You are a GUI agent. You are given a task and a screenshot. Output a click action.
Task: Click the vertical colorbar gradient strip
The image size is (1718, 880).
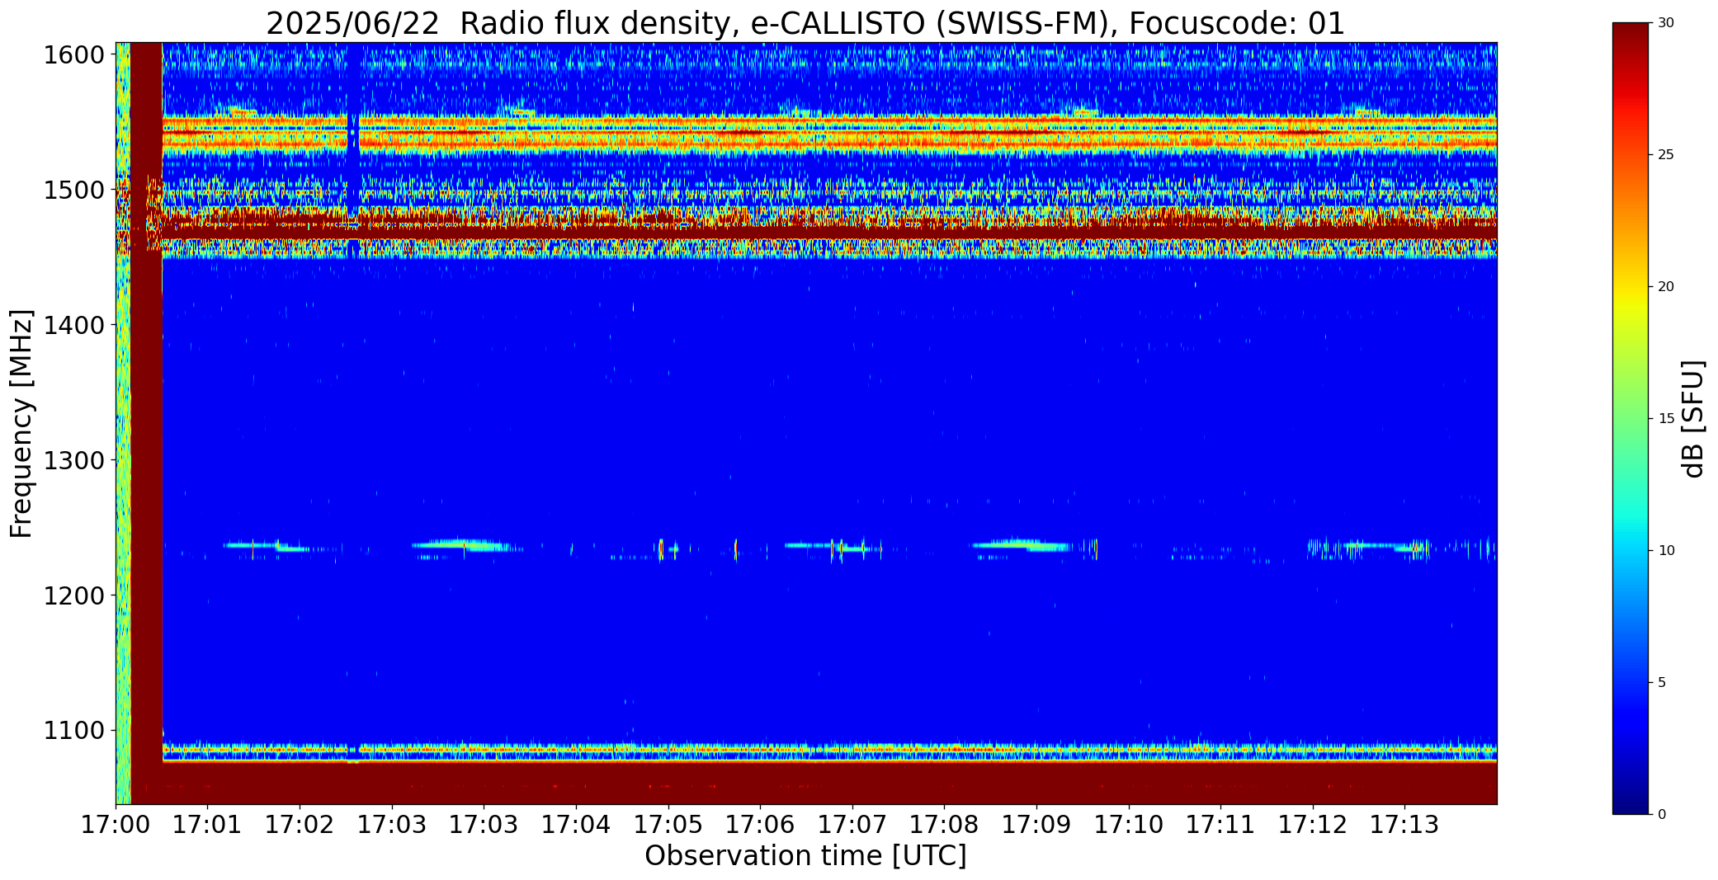pos(1632,419)
